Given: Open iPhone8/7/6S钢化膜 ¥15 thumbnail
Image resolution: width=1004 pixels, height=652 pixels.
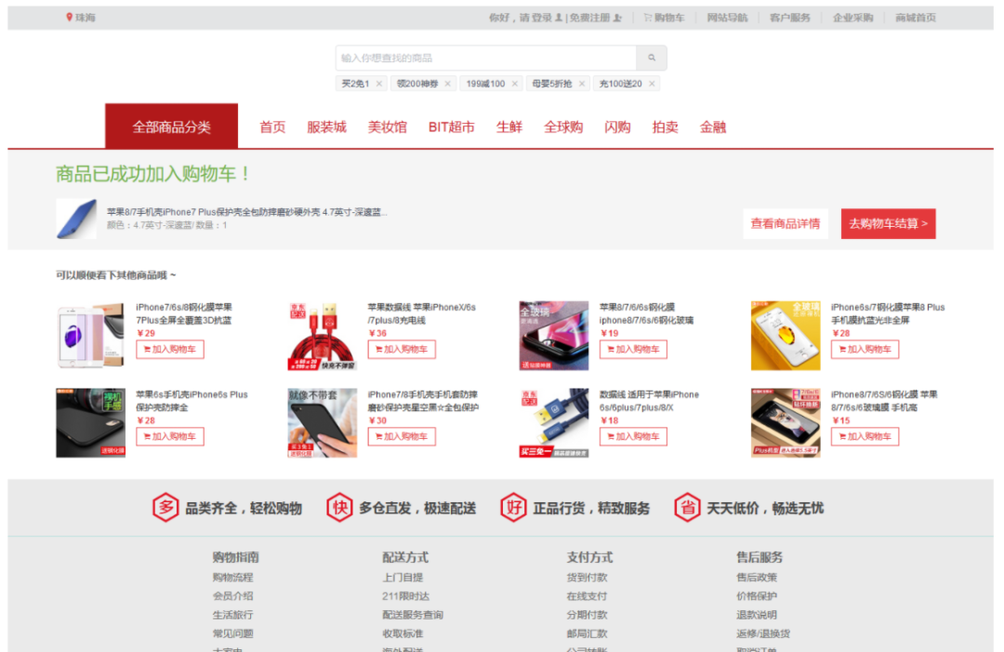Looking at the screenshot, I should pyautogui.click(x=786, y=422).
